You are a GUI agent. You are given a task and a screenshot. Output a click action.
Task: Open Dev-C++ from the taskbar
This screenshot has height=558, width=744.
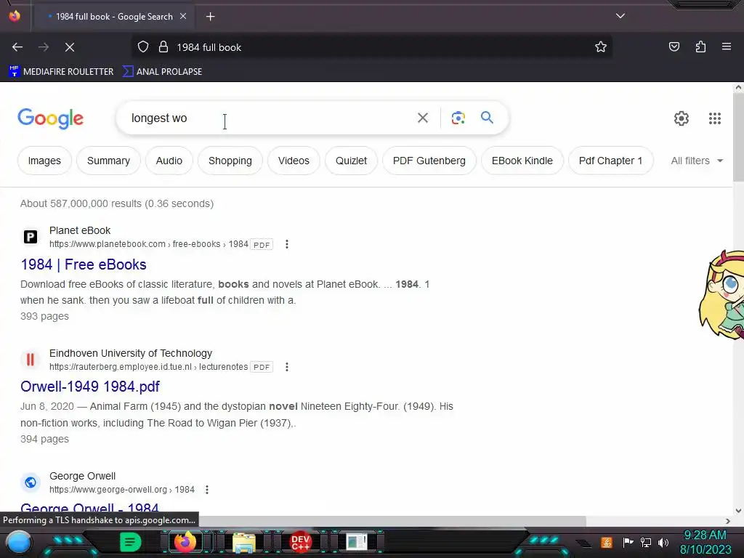click(301, 542)
